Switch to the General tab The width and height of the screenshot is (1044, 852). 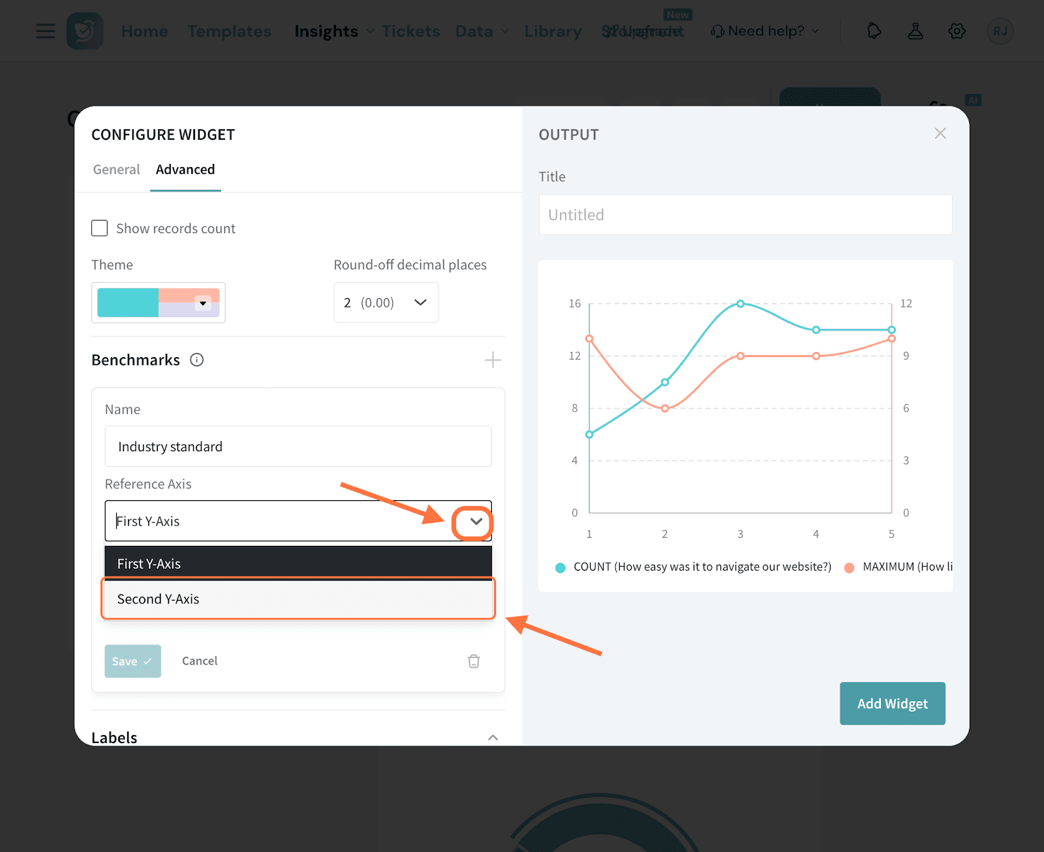tap(116, 170)
